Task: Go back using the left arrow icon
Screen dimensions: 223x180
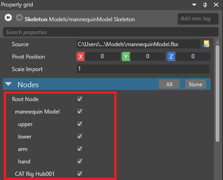Action: coord(8,18)
